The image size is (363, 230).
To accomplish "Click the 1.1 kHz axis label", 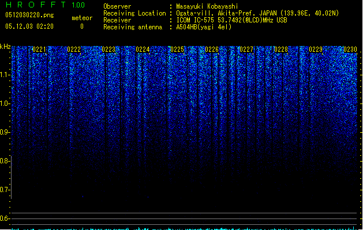I will tap(5, 75).
